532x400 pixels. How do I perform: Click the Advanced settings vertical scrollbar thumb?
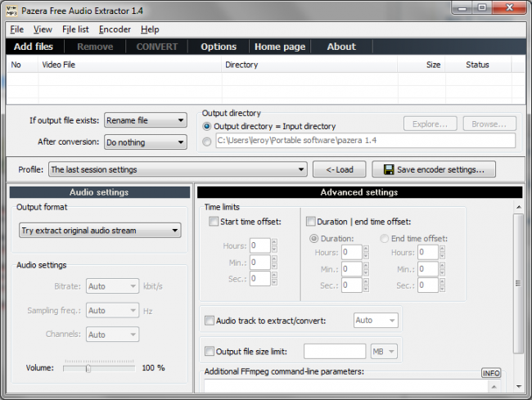pyautogui.click(x=518, y=283)
